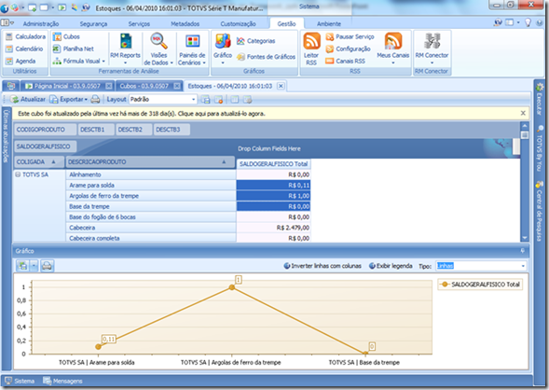549x390 pixels.
Task: Launch the Leitor RSS reader
Action: 311,49
